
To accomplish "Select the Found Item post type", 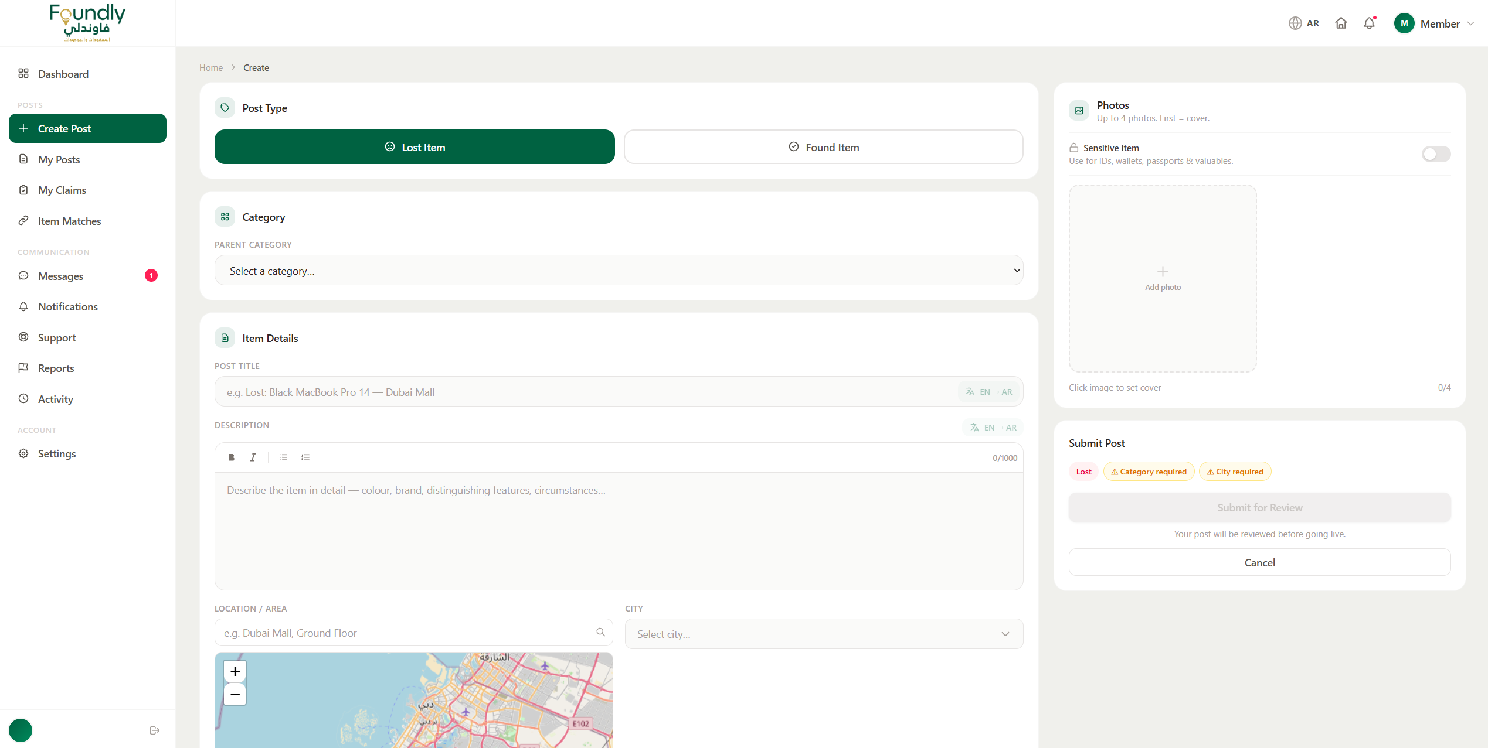I will [824, 147].
